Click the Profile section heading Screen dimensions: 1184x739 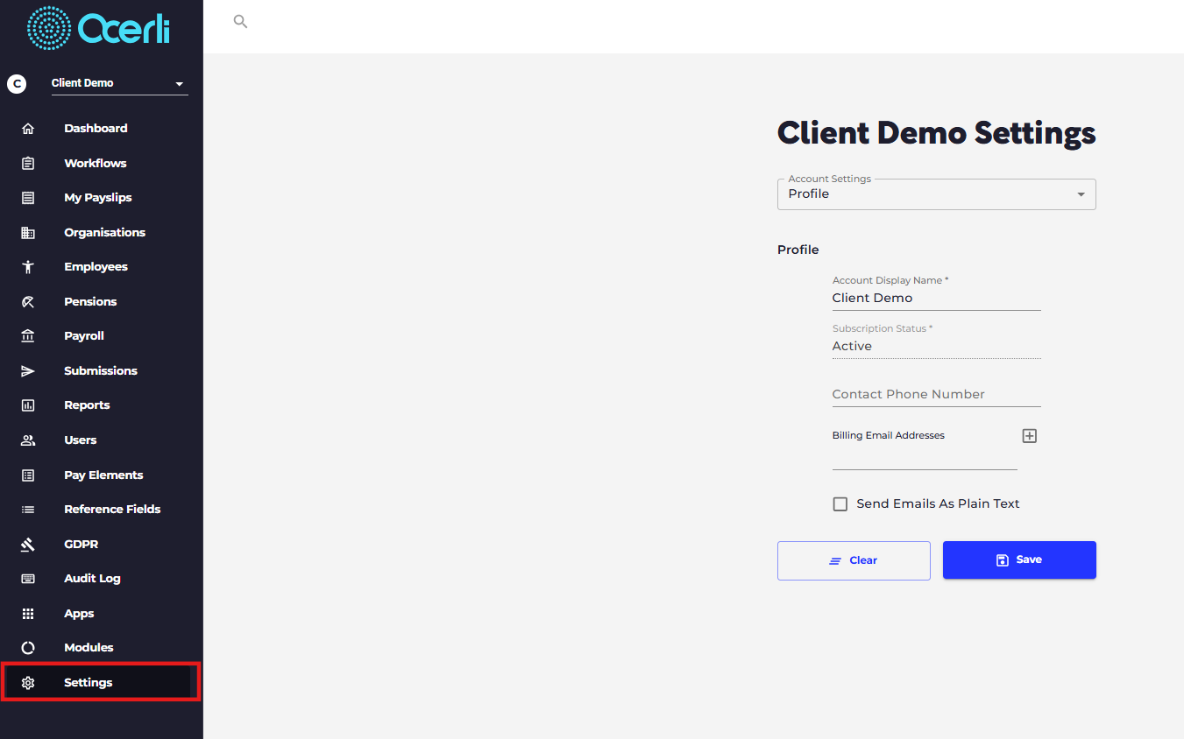point(798,250)
